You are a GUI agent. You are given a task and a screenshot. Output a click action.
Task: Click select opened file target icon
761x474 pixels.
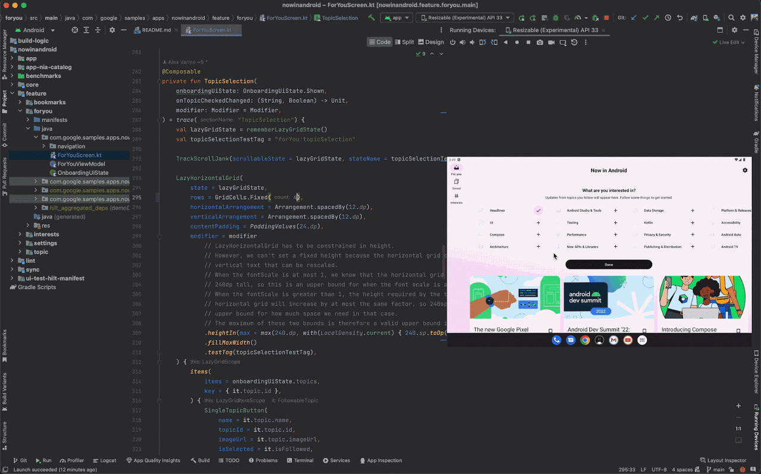74,30
